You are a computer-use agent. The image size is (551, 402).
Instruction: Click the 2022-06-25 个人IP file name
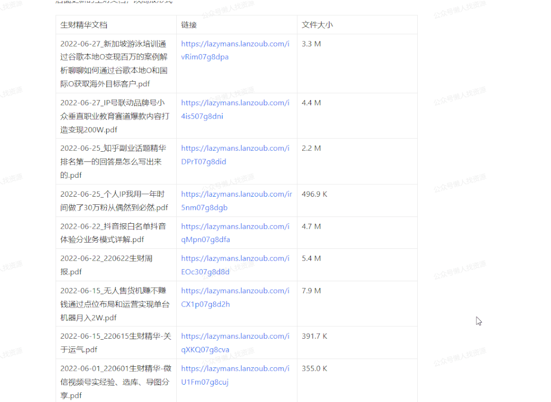point(114,201)
